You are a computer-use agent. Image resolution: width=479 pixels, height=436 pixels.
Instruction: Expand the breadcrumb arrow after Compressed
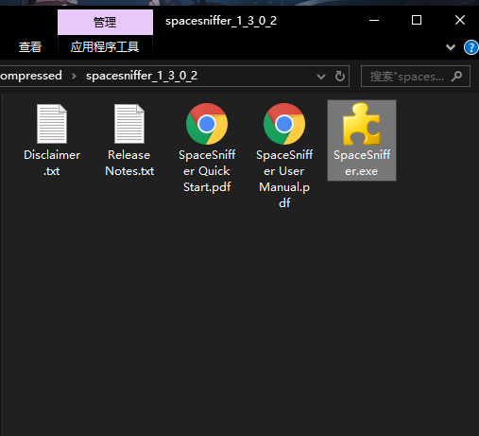tap(74, 76)
